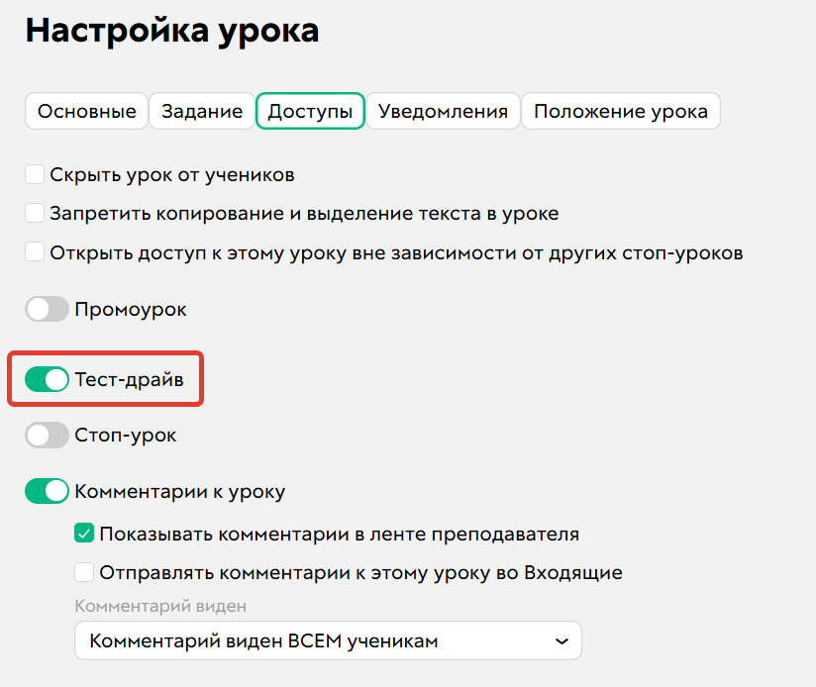Check «Отправлять комментарии к этому уроку во Входящие»
The image size is (816, 687).
click(x=81, y=572)
